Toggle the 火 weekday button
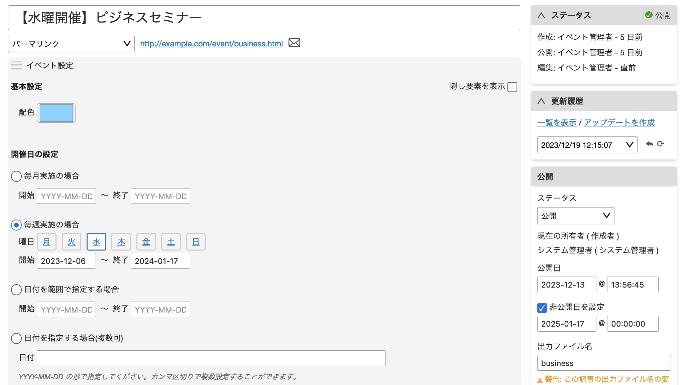This screenshot has width=684, height=385. point(72,242)
